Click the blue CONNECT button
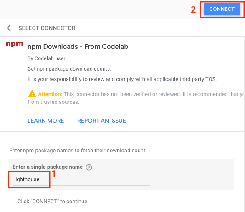Screen dimensions: 245x212 coord(222,9)
